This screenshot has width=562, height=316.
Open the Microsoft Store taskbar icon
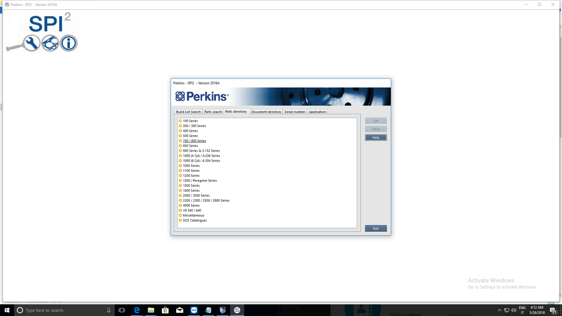tap(165, 310)
